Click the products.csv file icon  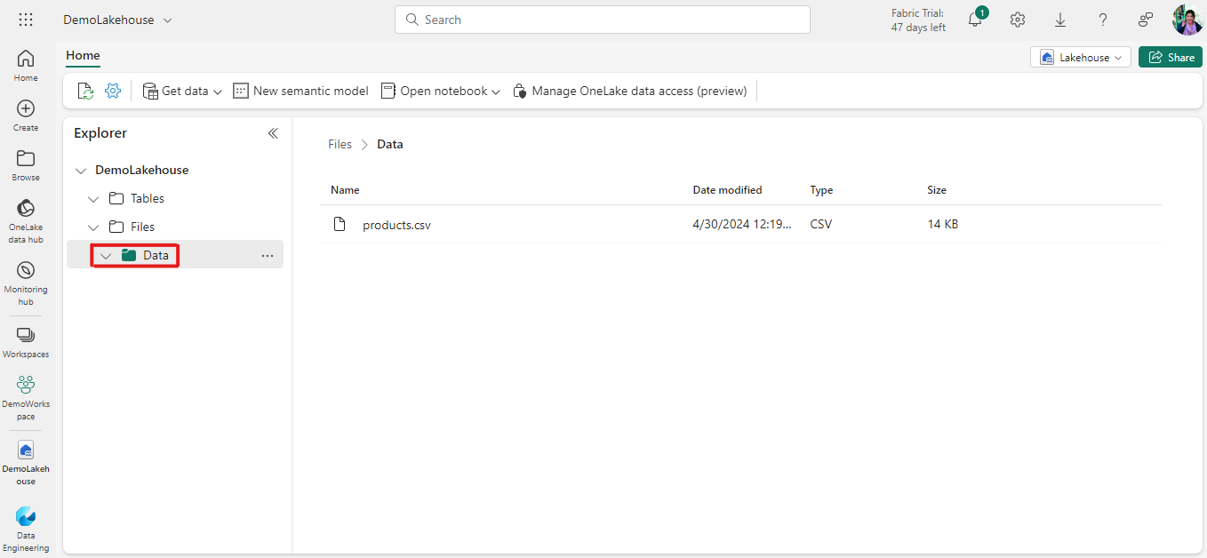tap(340, 224)
